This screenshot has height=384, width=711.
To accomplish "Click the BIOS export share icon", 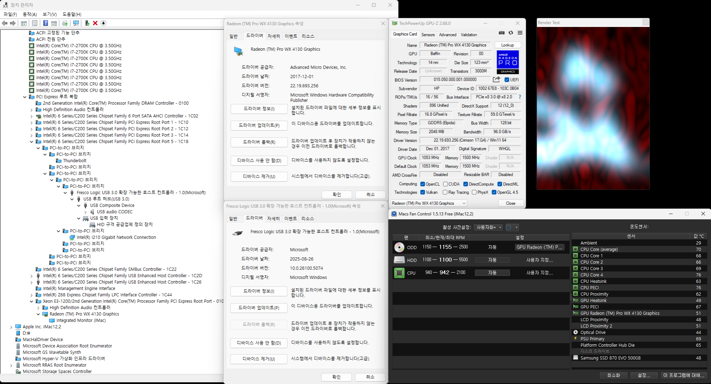I will click(496, 79).
